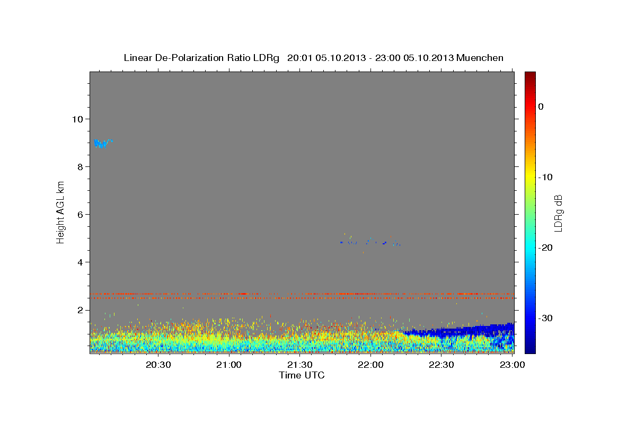
Task: Click the 'LDRg dB' colorbar label
Action: (558, 213)
